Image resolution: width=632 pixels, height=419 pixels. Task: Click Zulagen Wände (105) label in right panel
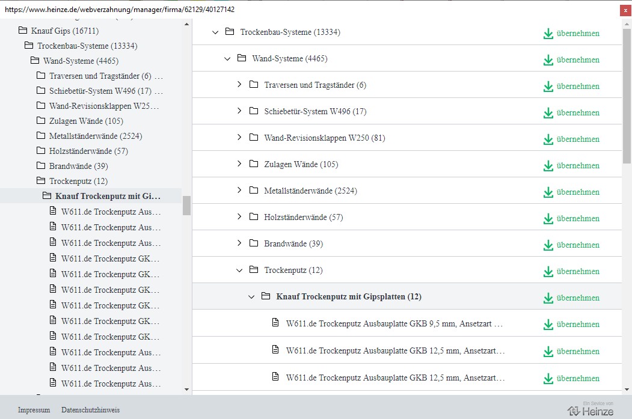(301, 164)
